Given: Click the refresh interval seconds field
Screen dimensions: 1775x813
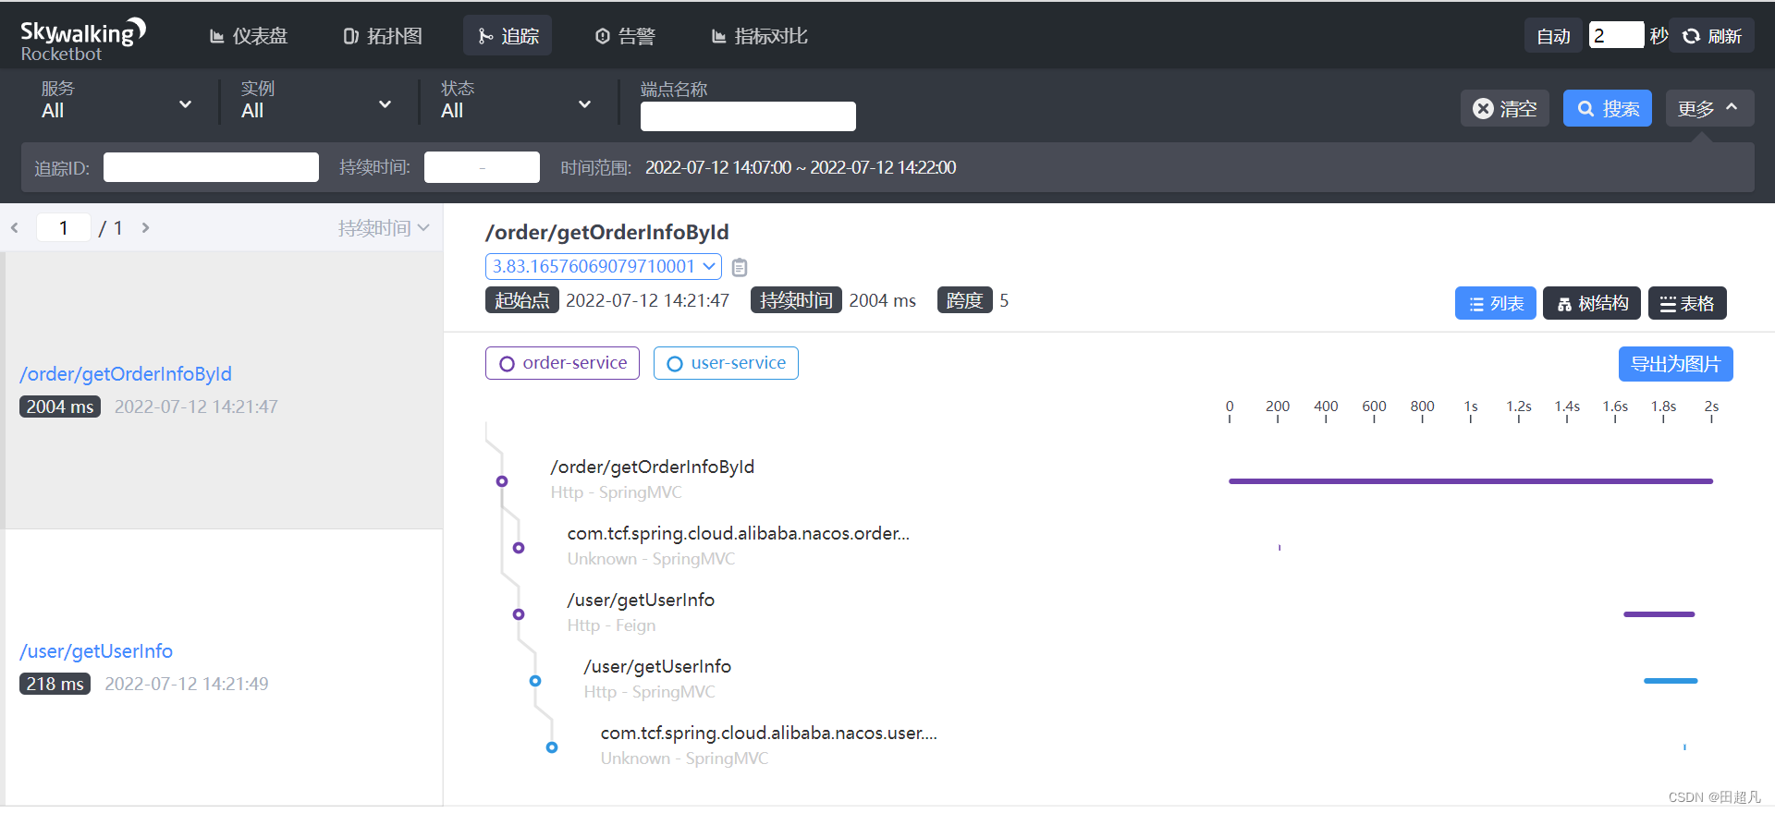Looking at the screenshot, I should click(x=1616, y=36).
